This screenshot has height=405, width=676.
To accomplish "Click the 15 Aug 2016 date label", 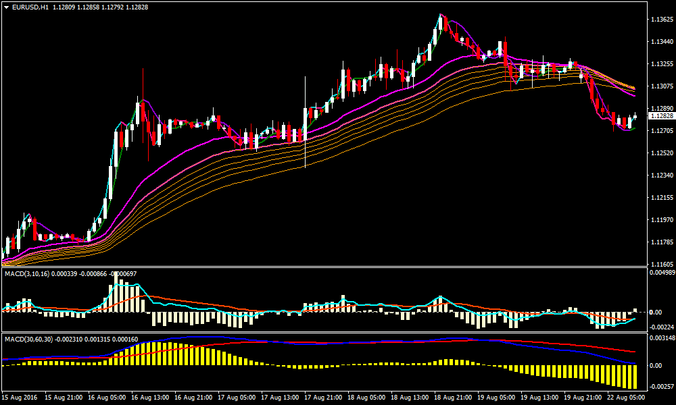I will tap(21, 398).
